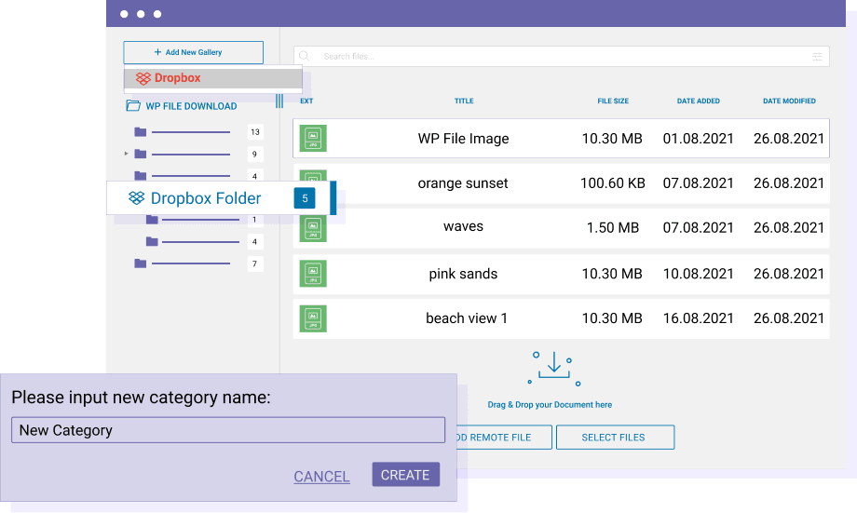Click the orange sunset file icon

click(x=313, y=183)
